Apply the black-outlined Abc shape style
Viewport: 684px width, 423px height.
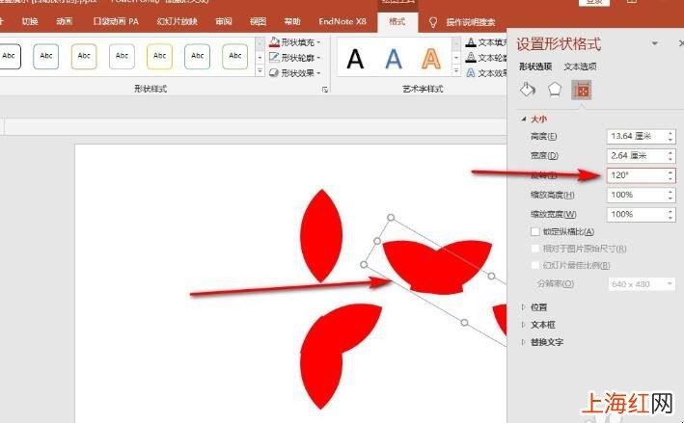point(9,56)
